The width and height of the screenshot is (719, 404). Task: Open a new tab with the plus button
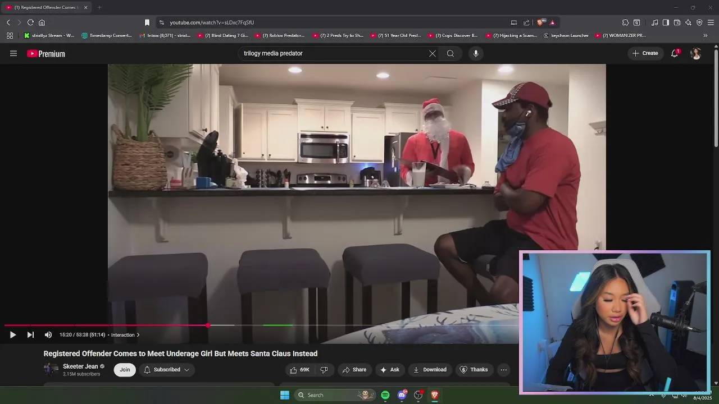[99, 7]
